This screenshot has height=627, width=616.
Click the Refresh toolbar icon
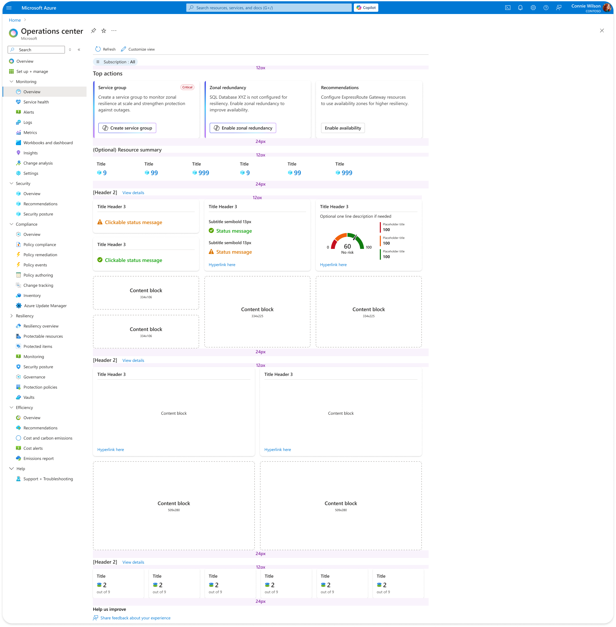click(98, 49)
